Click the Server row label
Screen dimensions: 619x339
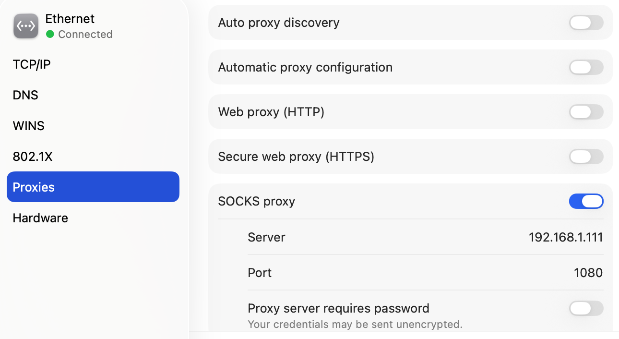(266, 237)
